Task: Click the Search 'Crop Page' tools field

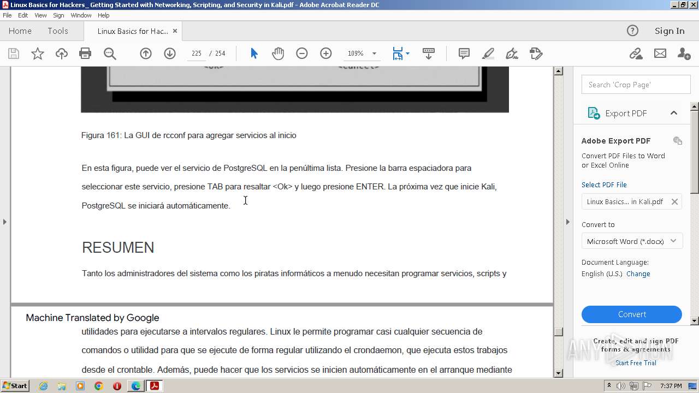Action: [636, 85]
